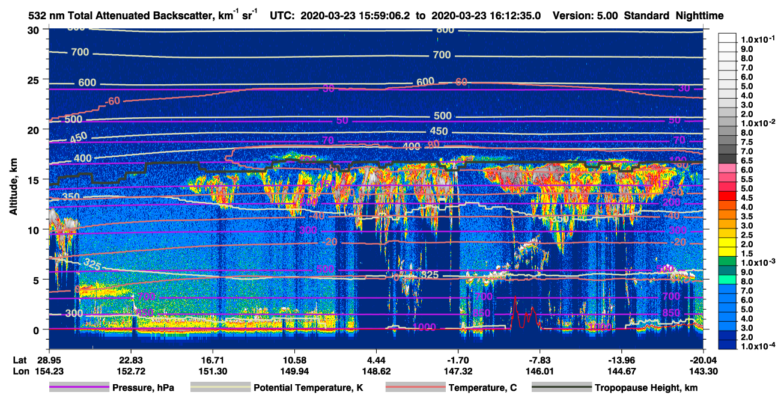Click the altitude tick label 0

(37, 329)
